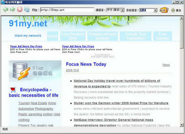Viewport: 185px width, 134px height.
Task: Open the source language dropdown
Action: (122, 10)
